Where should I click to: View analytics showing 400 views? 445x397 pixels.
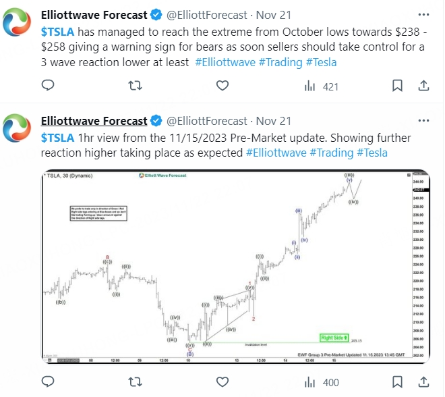(322, 383)
